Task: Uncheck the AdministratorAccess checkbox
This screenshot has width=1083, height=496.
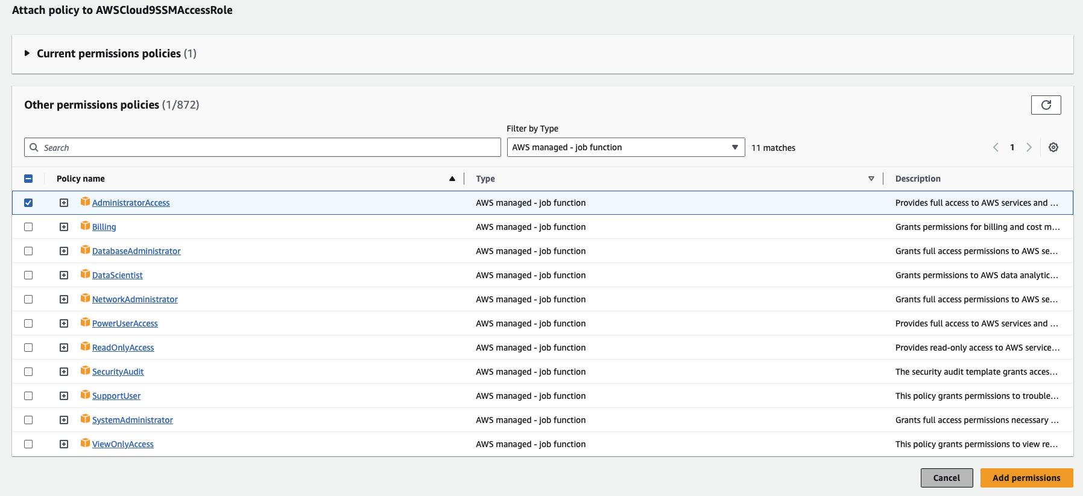Action: (x=28, y=203)
